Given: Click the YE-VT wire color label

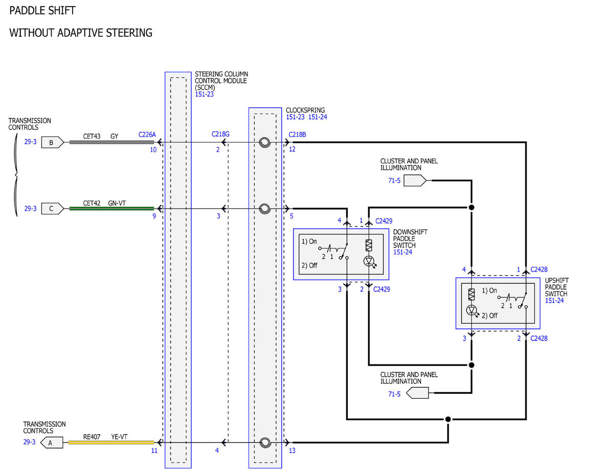Looking at the screenshot, I should tap(119, 437).
